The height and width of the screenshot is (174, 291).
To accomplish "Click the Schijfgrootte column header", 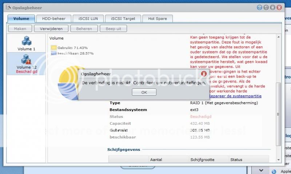I will pyautogui.click(x=202, y=159).
